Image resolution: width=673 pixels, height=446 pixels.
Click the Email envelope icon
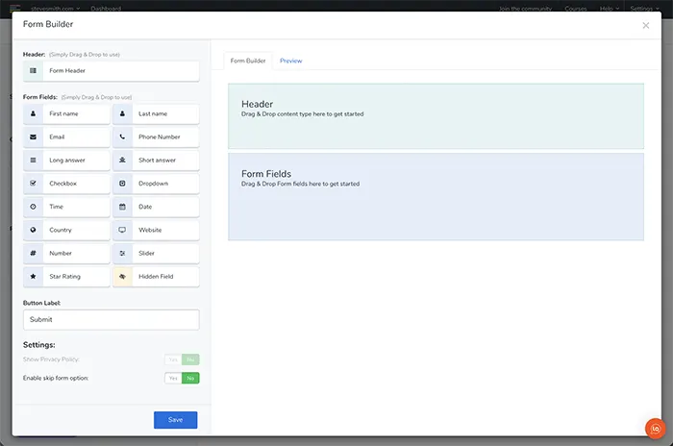coord(33,136)
